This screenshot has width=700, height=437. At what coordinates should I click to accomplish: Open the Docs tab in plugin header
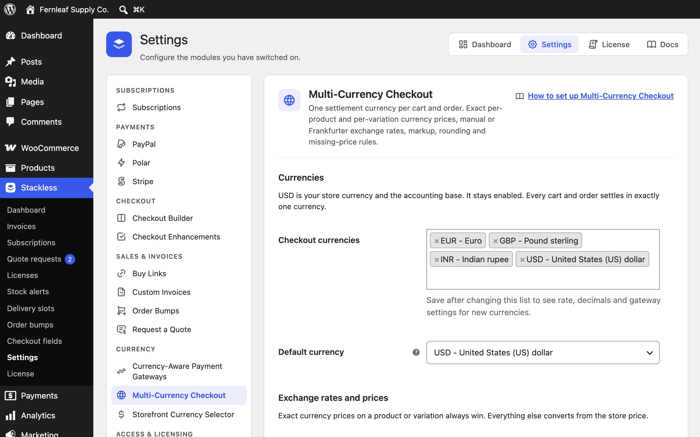click(662, 44)
